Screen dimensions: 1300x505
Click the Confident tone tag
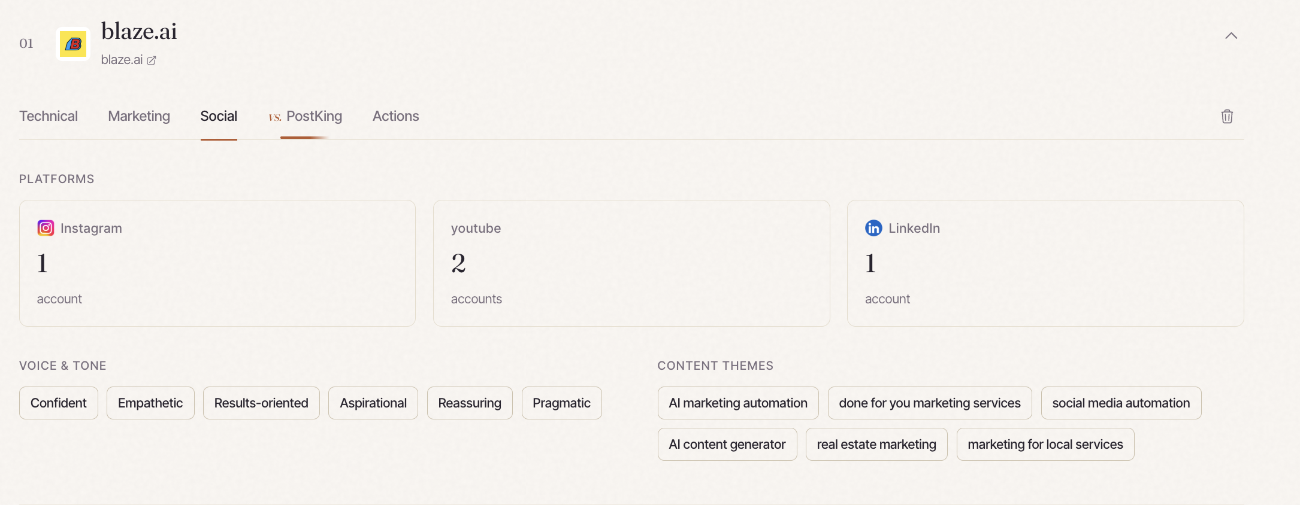point(59,403)
